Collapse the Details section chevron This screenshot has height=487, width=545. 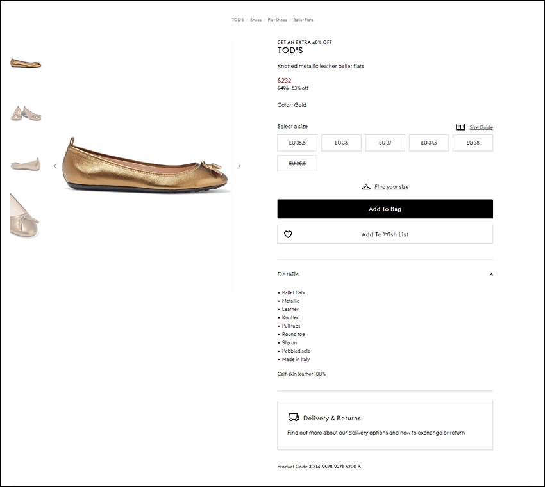[491, 275]
